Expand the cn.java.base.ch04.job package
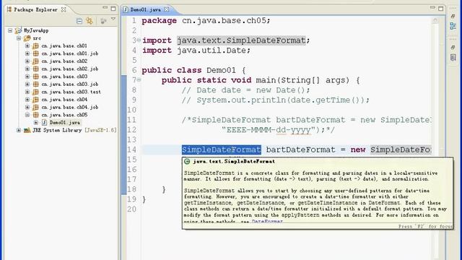 tap(27, 107)
